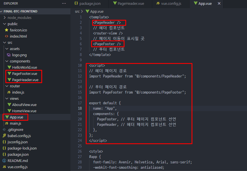Click the import PageHeader statement

tap(138, 76)
